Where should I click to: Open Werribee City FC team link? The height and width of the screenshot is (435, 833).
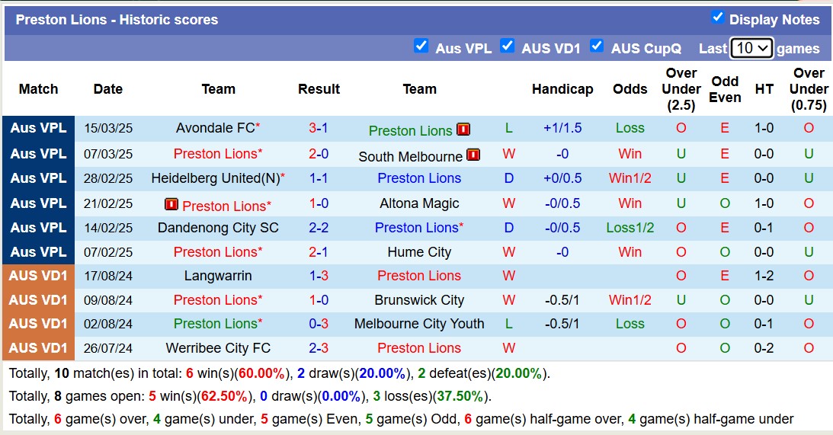(218, 348)
